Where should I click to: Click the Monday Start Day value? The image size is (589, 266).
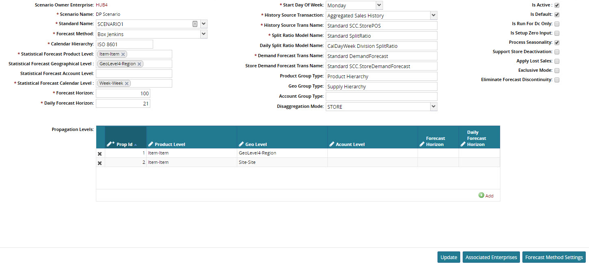coord(351,5)
